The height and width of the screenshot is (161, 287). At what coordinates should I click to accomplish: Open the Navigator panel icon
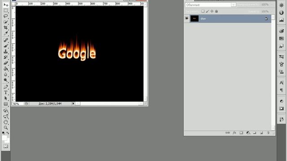282,5
